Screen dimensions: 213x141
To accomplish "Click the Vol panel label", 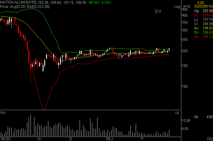I will (x=2, y=113).
